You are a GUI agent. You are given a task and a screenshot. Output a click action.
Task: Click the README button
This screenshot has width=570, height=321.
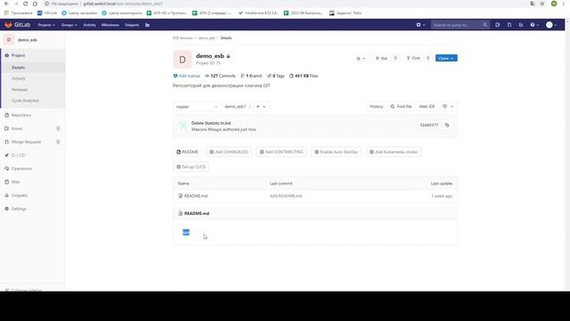click(x=187, y=152)
